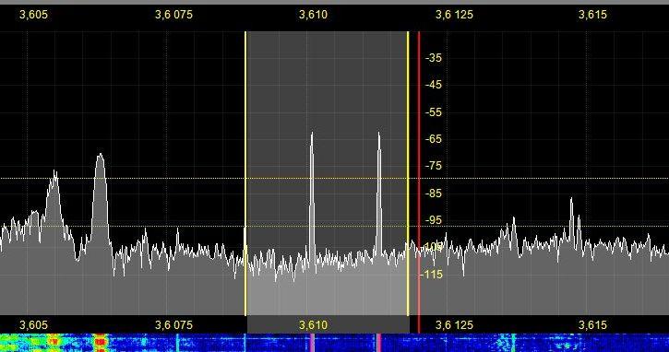Viewport: 669px width, 352px height.
Task: Click the -35 dB scale label
Action: pos(434,58)
